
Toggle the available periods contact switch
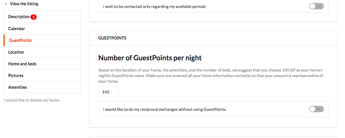pos(316,6)
